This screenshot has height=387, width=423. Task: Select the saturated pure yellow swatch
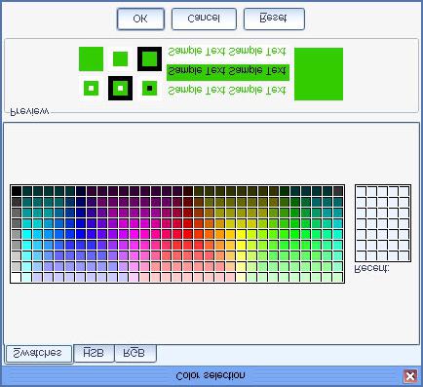click(242, 234)
